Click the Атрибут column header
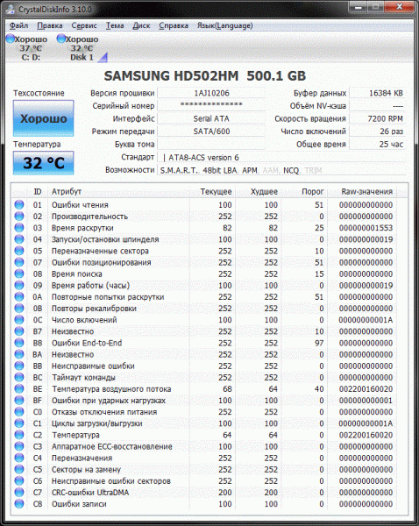The image size is (419, 526). (118, 191)
